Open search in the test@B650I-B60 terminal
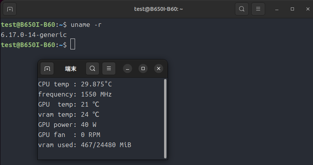The width and height of the screenshot is (313, 165). click(241, 9)
